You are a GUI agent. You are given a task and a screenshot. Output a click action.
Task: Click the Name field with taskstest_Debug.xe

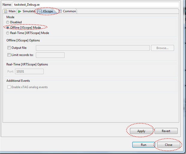96,5
